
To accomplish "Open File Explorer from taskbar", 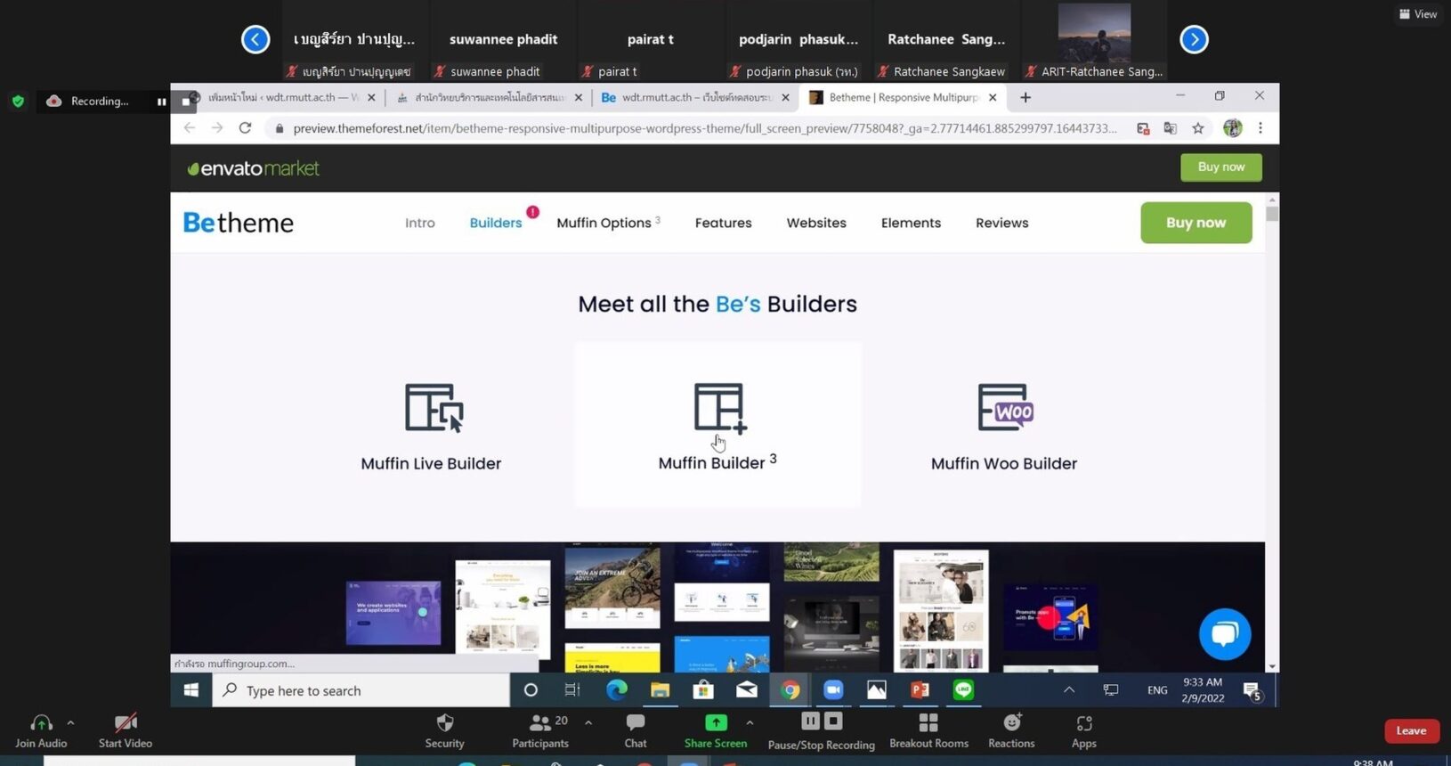I will pyautogui.click(x=660, y=690).
